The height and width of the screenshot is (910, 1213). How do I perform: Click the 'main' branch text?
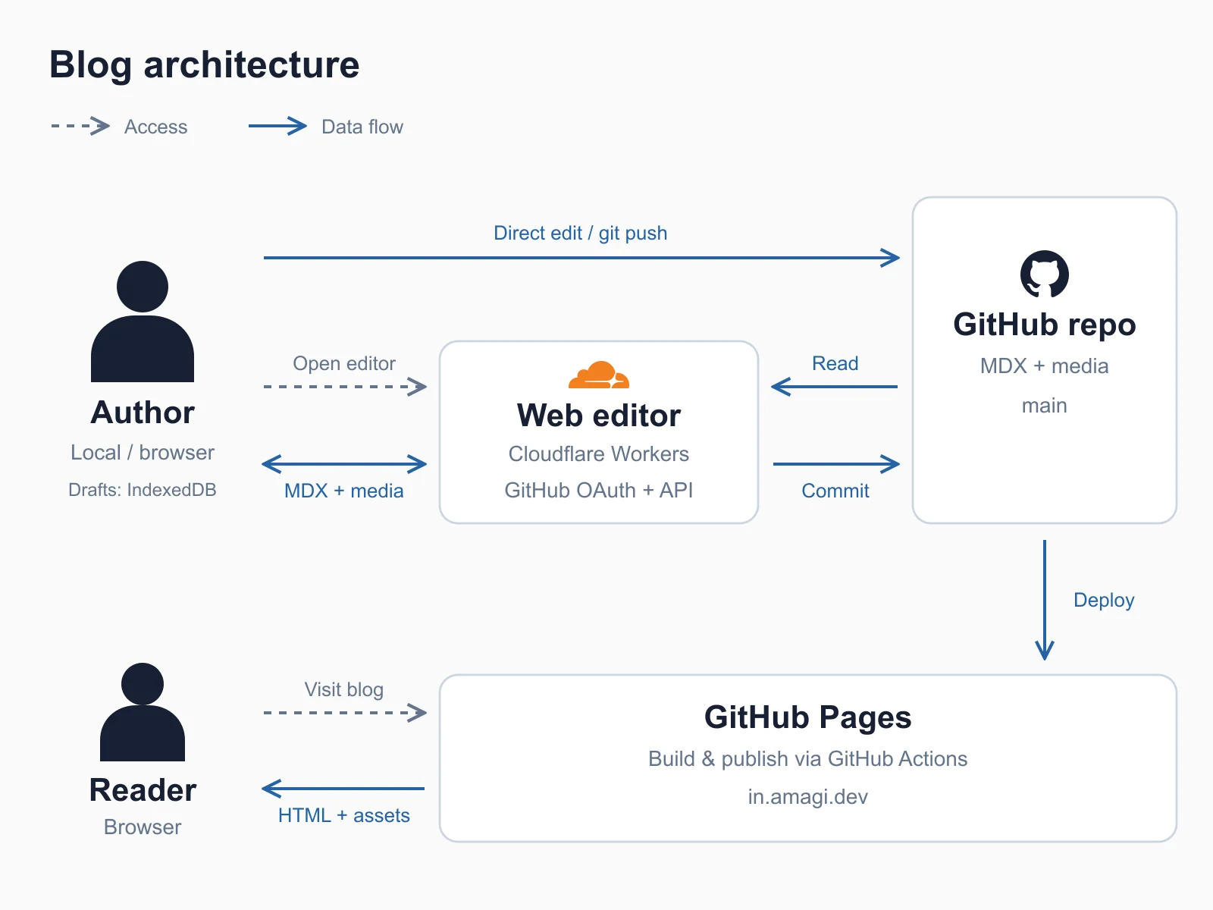pos(1045,406)
